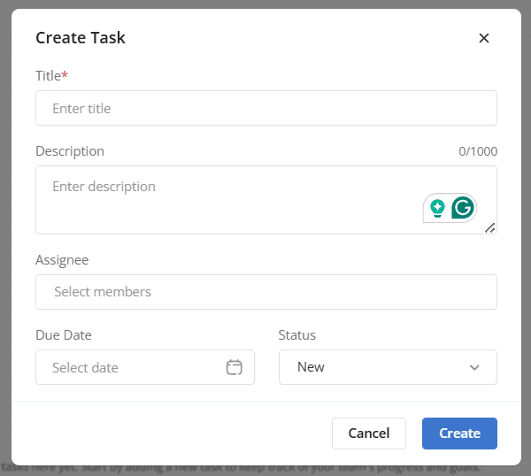The height and width of the screenshot is (476, 531).
Task: Click the Status label text
Action: point(297,335)
